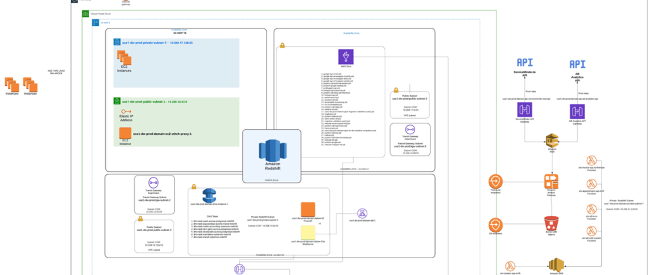Click the S3 endpoints shield icon

[496, 225]
